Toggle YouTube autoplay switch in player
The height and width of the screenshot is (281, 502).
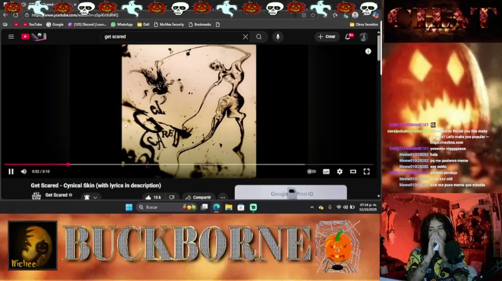coord(312,171)
